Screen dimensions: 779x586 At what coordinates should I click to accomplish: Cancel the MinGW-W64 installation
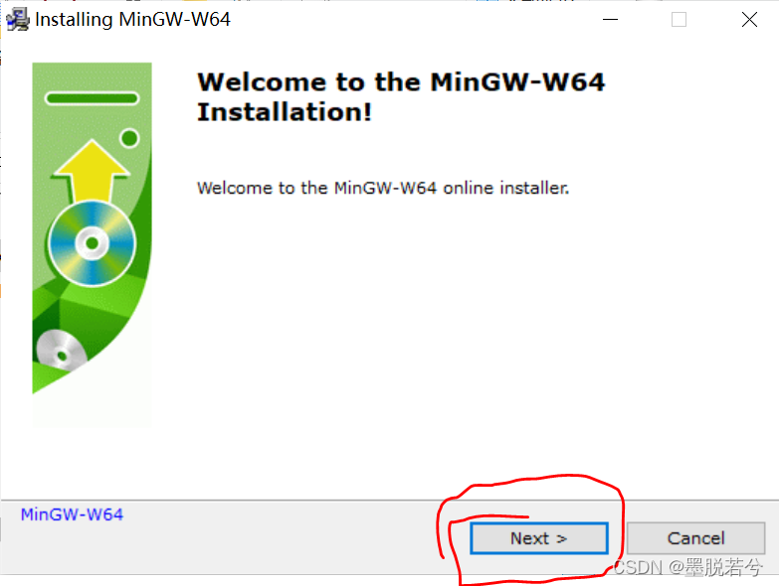(695, 538)
